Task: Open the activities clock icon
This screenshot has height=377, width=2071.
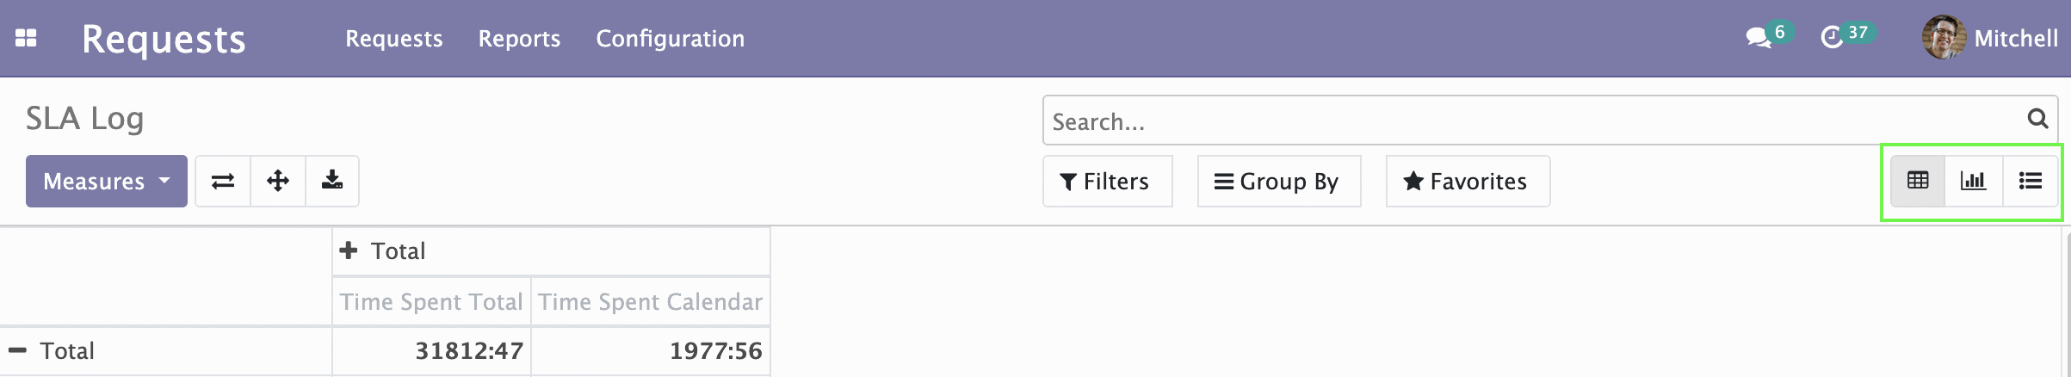Action: 1832,38
